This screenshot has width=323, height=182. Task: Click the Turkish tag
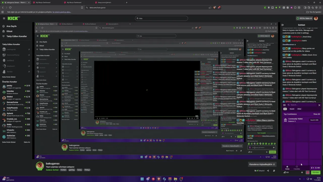tap(63, 170)
